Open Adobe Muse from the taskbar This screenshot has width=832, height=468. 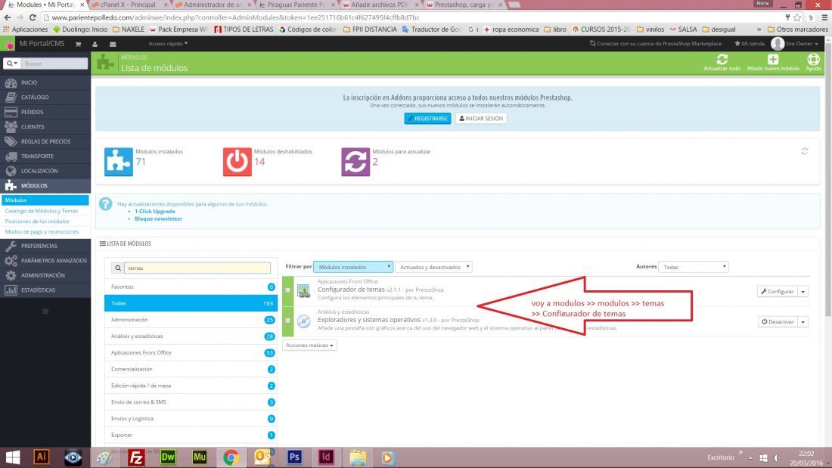coord(200,457)
